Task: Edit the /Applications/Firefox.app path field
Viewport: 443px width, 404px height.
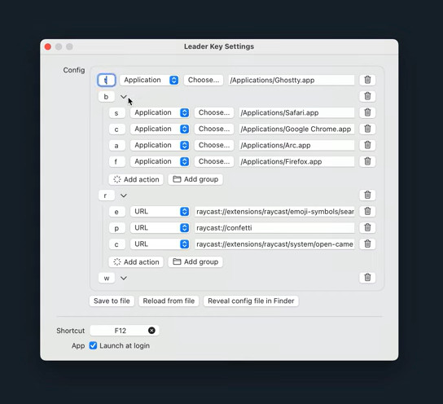Action: click(x=296, y=161)
